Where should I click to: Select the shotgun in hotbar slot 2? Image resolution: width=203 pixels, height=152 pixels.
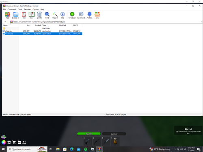pos(97,141)
